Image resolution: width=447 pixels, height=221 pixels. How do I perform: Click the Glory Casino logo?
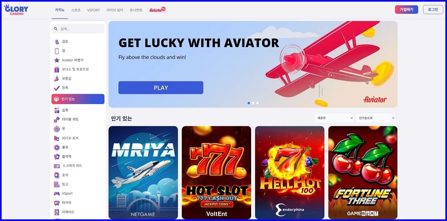(16, 10)
